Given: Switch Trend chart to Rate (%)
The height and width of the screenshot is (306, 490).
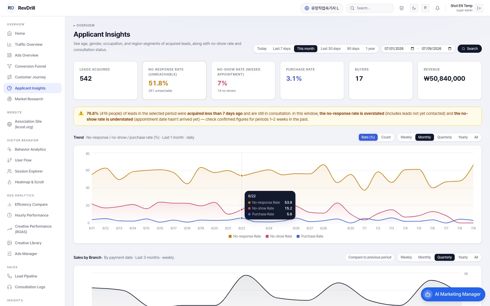Looking at the screenshot, I should (368, 137).
